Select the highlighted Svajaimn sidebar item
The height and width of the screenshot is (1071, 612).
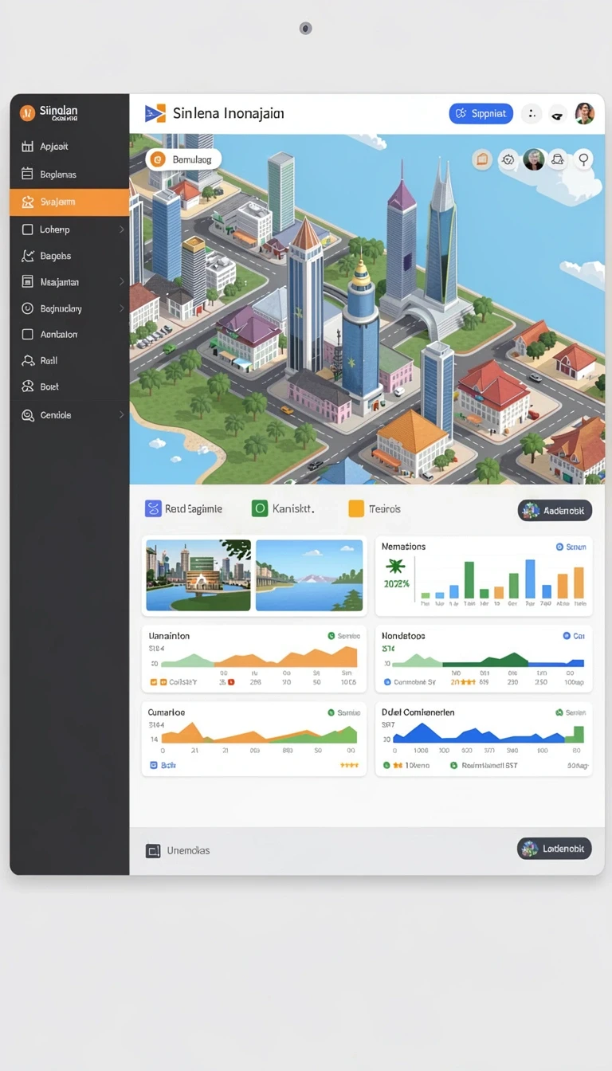click(69, 202)
